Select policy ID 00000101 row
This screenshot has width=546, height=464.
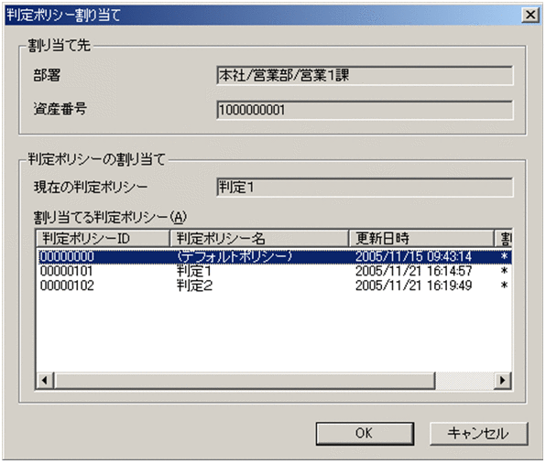tap(274, 271)
